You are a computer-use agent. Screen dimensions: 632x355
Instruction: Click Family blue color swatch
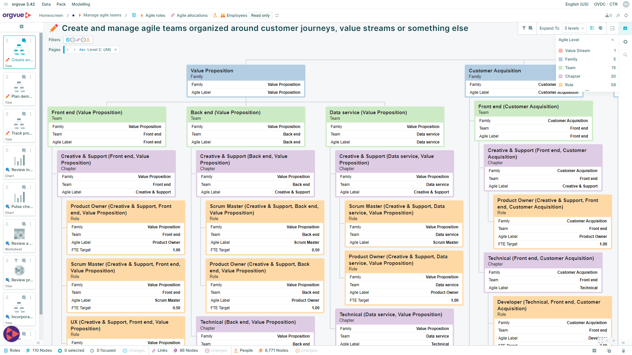tap(561, 59)
